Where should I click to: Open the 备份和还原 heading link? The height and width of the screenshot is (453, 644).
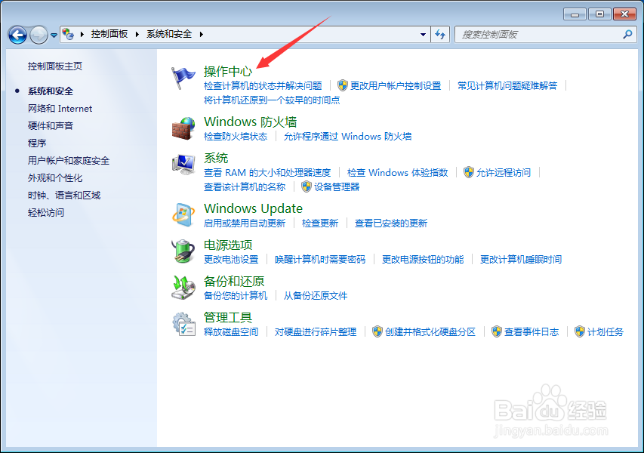pos(234,281)
